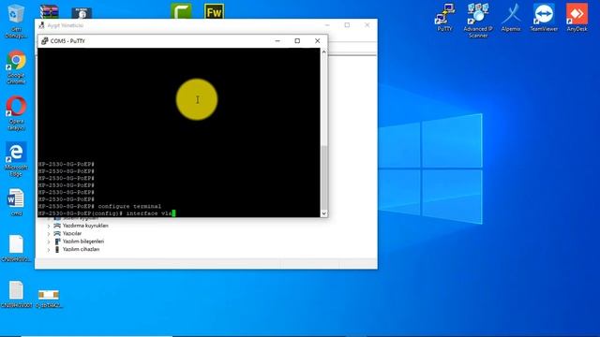The width and height of the screenshot is (600, 337).
Task: Maximize the COM5 PuTTY window
Action: (x=297, y=41)
